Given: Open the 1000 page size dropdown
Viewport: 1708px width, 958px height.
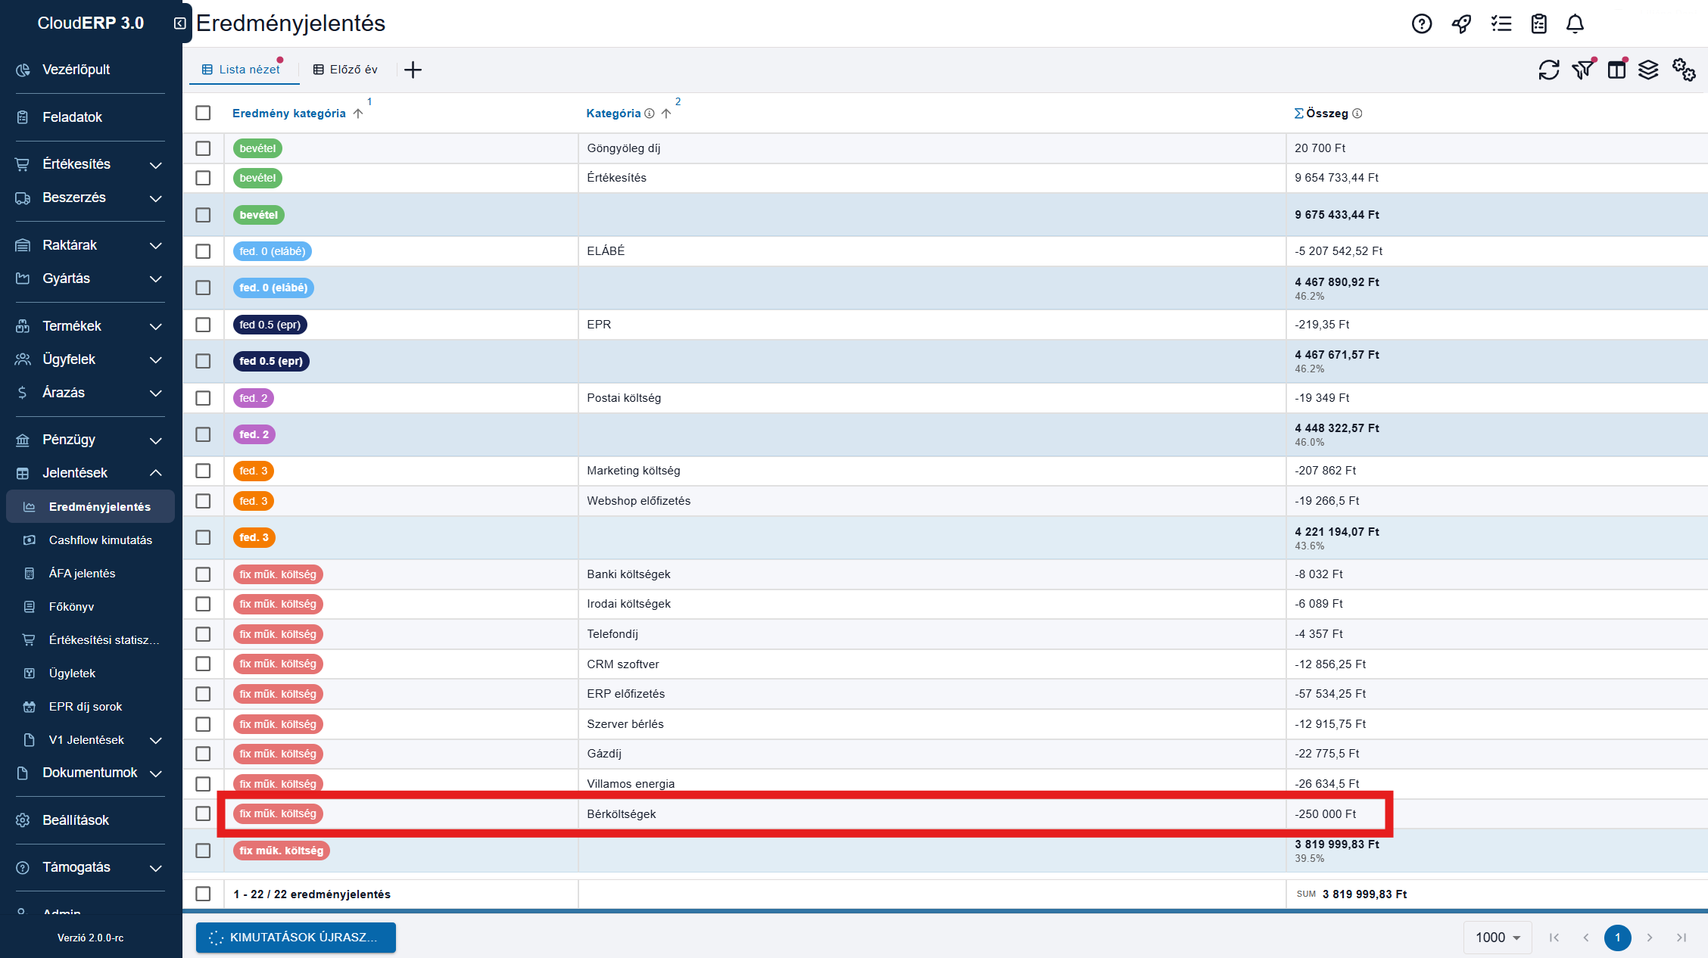Looking at the screenshot, I should pos(1497,938).
